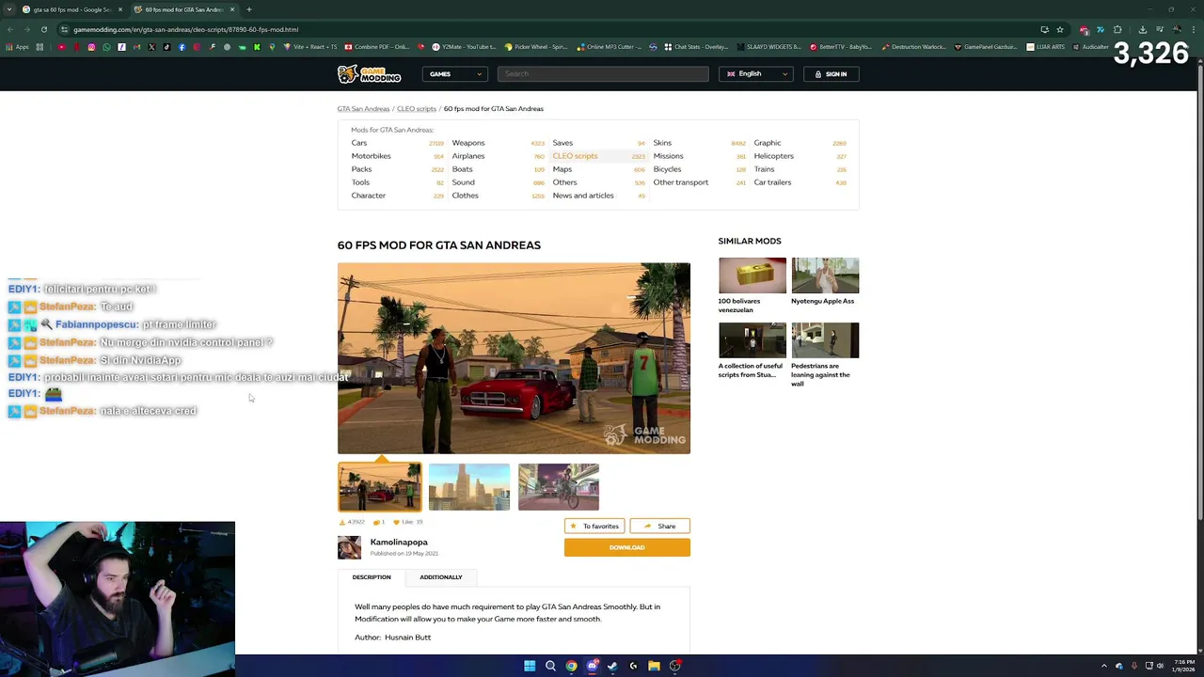Open the main mod screenshot image
The width and height of the screenshot is (1204, 677).
point(514,358)
